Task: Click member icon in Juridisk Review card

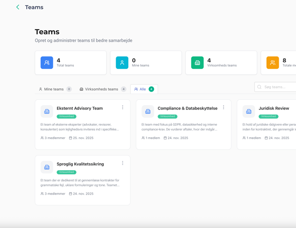Action: click(x=244, y=138)
